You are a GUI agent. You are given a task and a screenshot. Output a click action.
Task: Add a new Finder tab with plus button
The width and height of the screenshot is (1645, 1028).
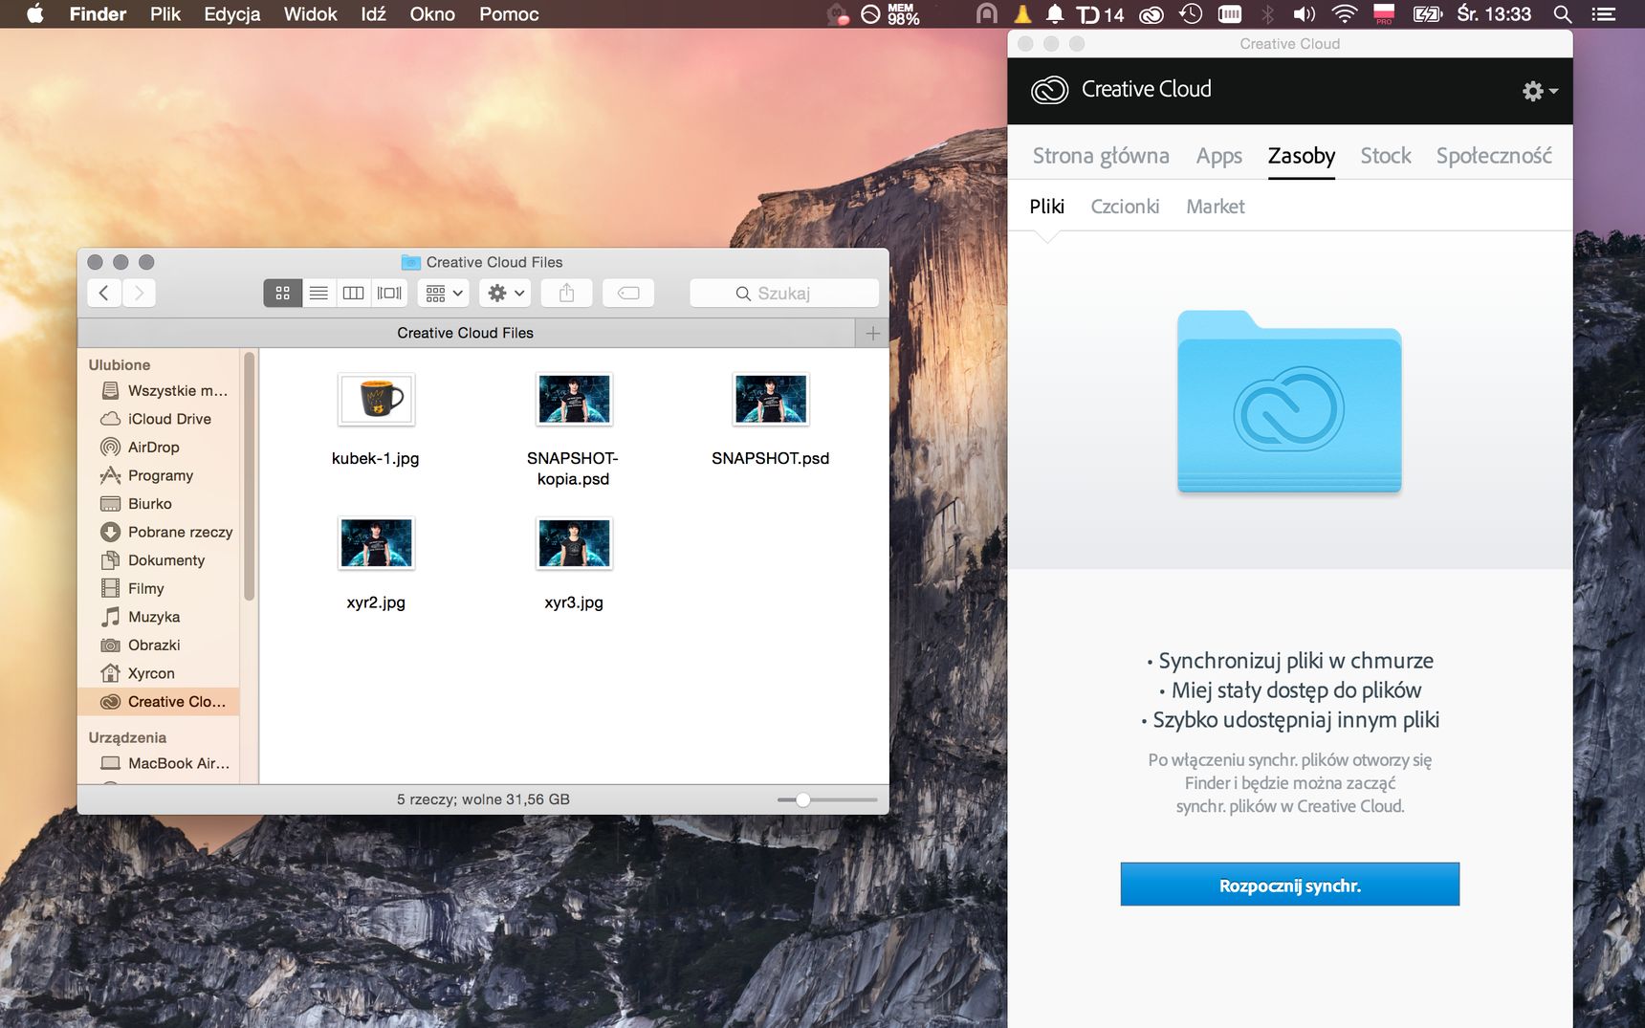872,333
